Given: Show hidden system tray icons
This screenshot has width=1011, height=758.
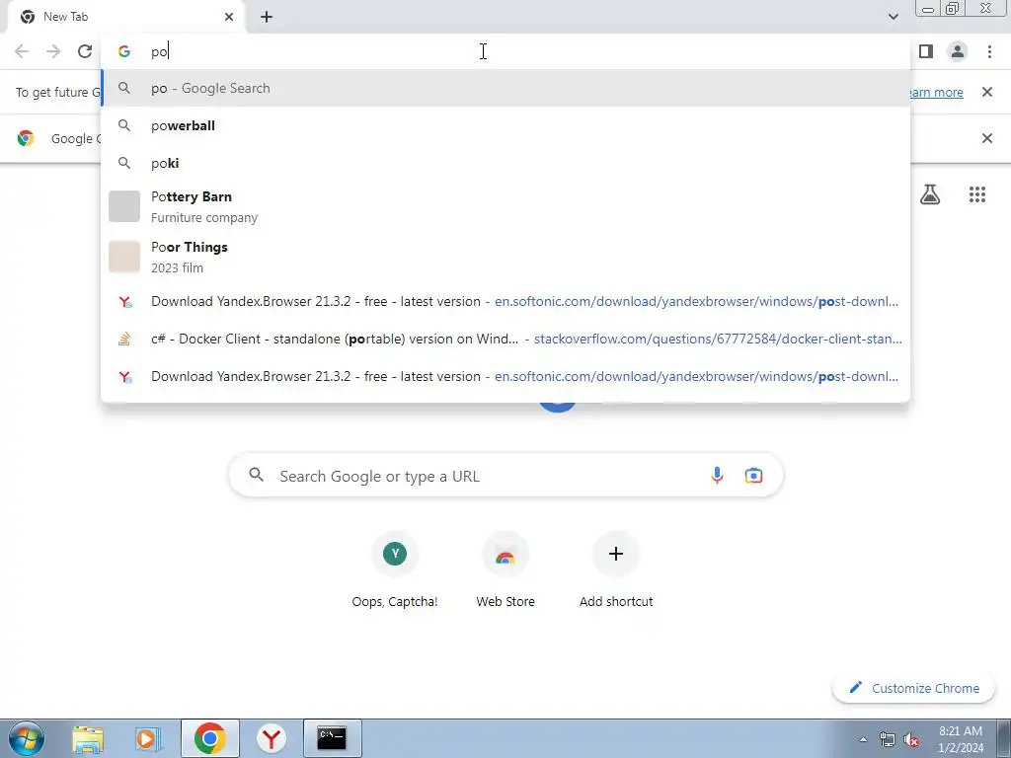Looking at the screenshot, I should (863, 740).
